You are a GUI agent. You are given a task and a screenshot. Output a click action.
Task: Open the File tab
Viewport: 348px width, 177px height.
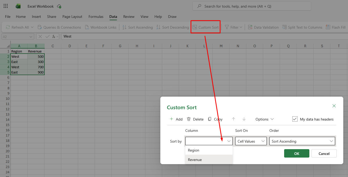click(8, 17)
